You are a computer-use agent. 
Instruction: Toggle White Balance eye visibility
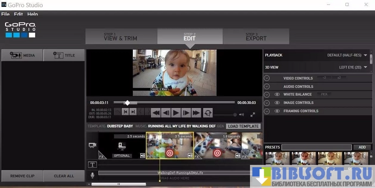point(277,95)
